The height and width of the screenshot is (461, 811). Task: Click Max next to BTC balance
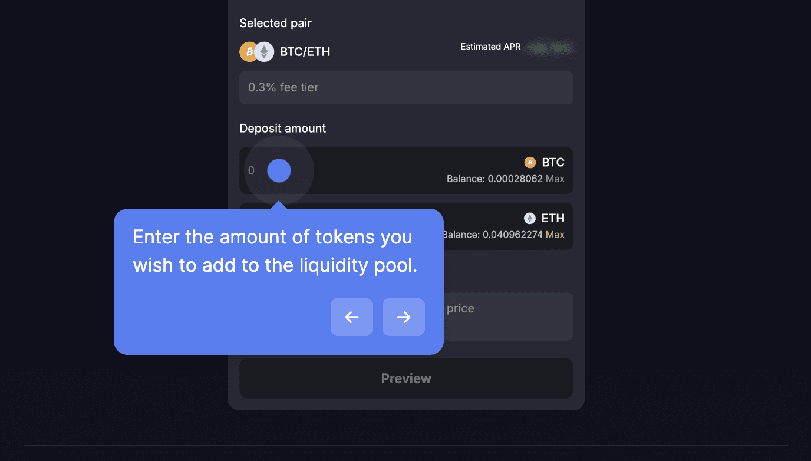(x=556, y=179)
